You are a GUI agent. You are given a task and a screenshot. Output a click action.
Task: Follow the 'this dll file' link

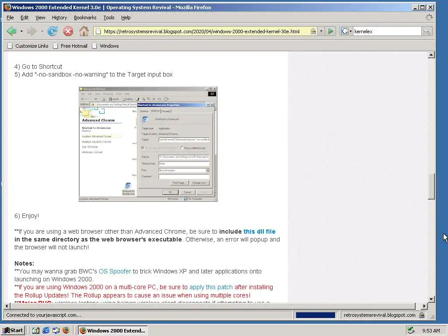point(259,231)
